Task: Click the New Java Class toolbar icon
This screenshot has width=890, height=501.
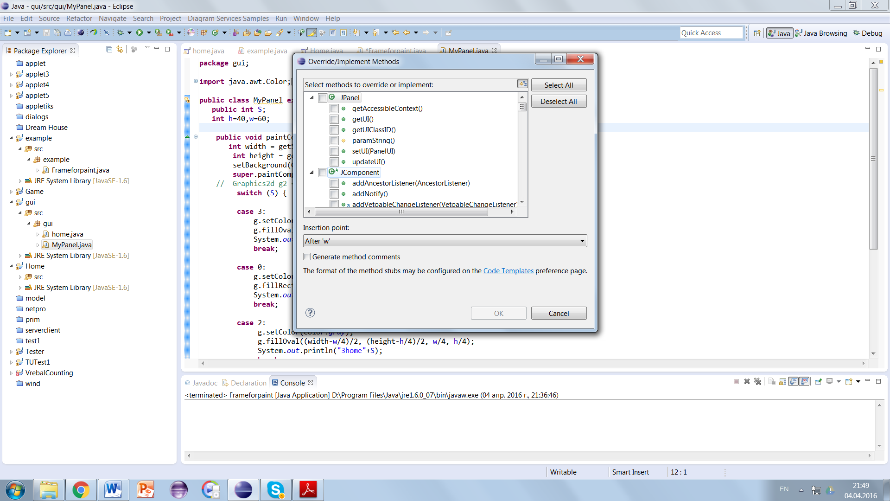Action: tap(215, 32)
